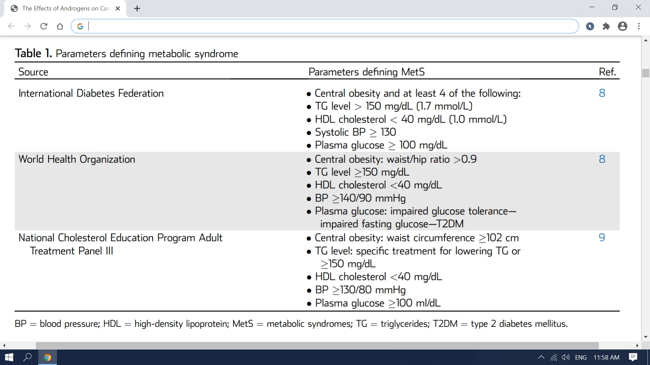Click the horizontal scrollbar at the bottom
The image size is (650, 365).
[x=317, y=345]
